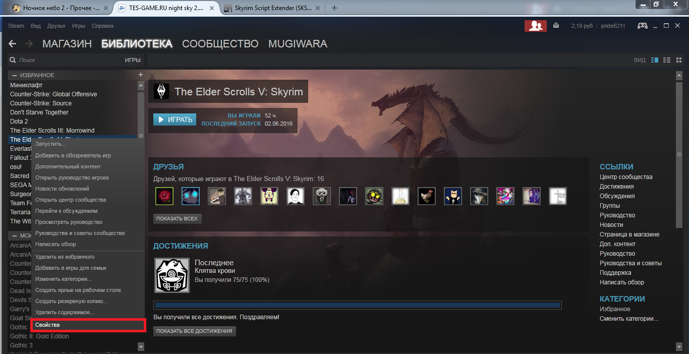Switch to list view icon
This screenshot has width=689, height=354.
click(x=667, y=60)
